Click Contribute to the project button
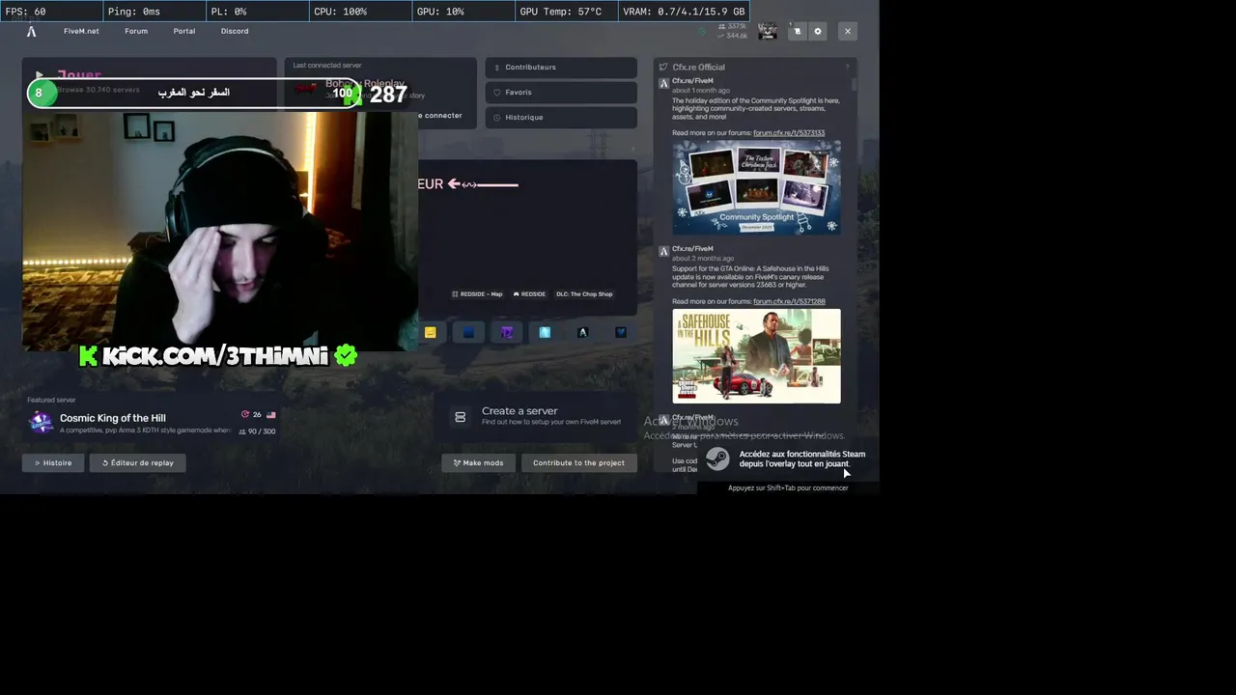This screenshot has height=695, width=1236. [579, 462]
